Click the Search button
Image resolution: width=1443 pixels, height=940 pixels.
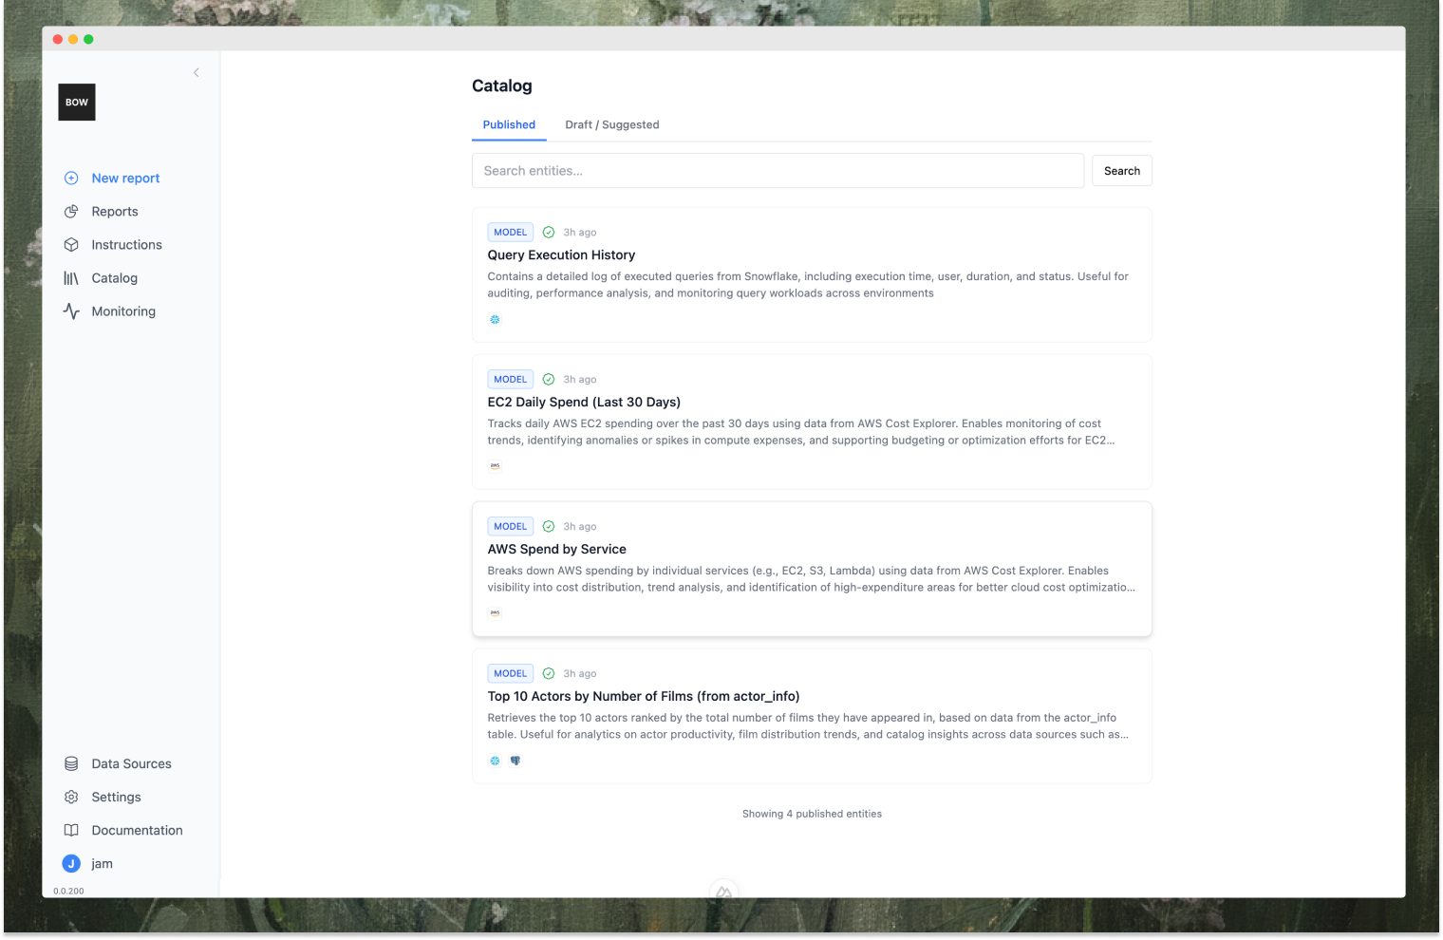pyautogui.click(x=1122, y=171)
